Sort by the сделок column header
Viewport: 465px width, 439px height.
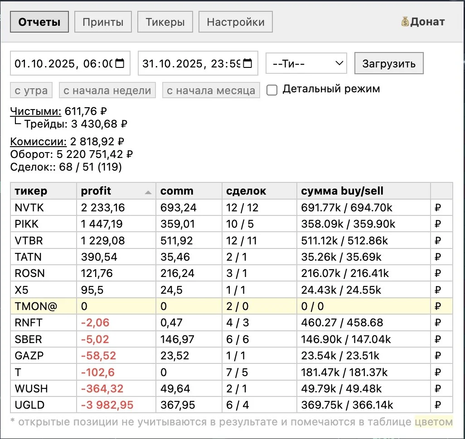pyautogui.click(x=260, y=191)
